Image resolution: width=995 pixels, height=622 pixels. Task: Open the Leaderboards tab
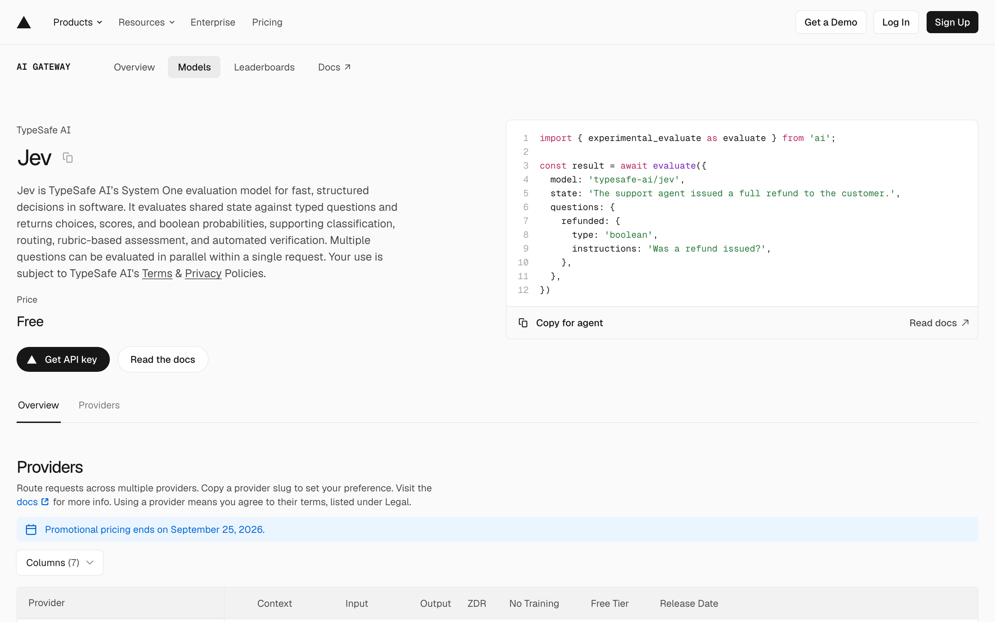point(264,67)
